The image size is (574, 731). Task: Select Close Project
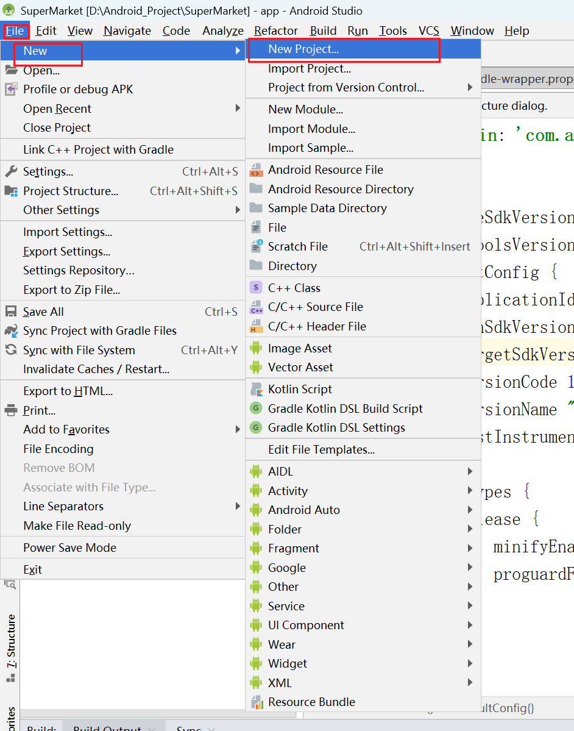tap(123, 128)
